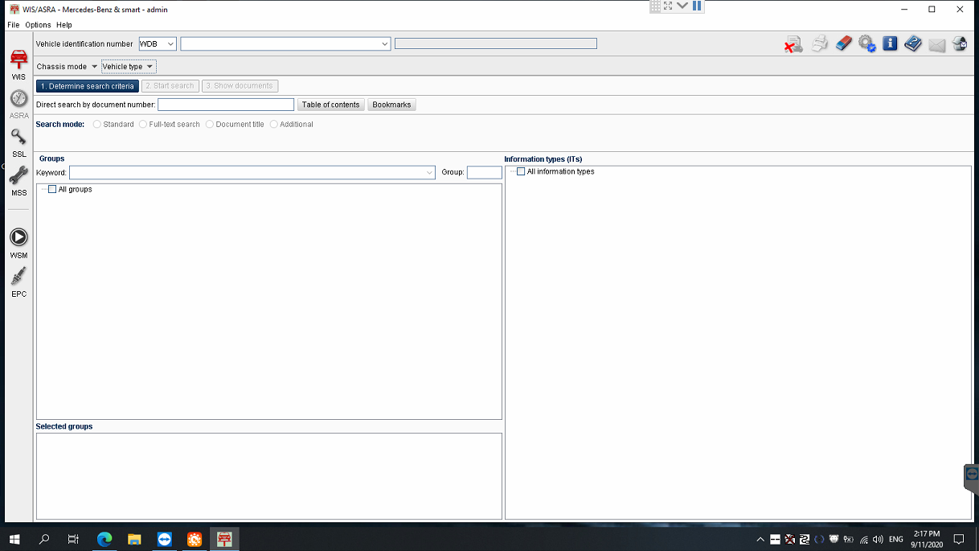This screenshot has width=979, height=551.
Task: Click the Direct search document number field
Action: [226, 105]
